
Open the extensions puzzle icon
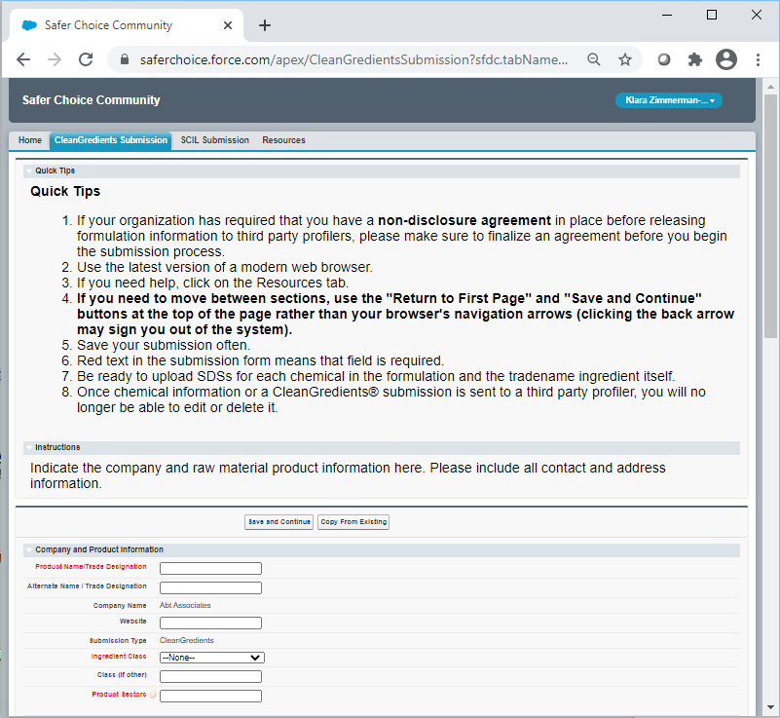click(x=694, y=59)
